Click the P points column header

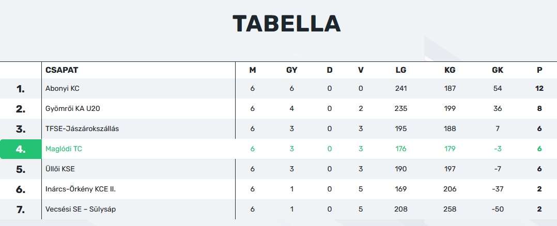pyautogui.click(x=539, y=70)
